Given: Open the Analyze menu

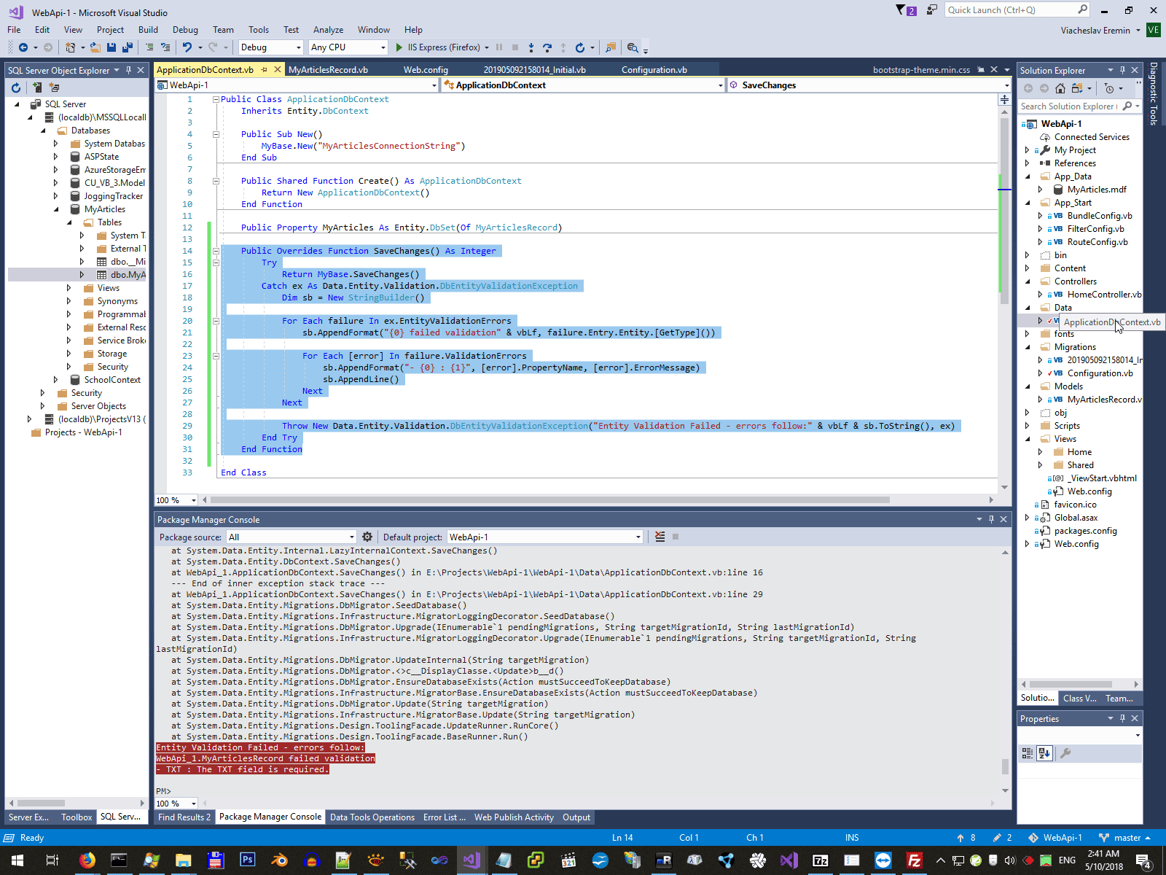Looking at the screenshot, I should (x=328, y=30).
